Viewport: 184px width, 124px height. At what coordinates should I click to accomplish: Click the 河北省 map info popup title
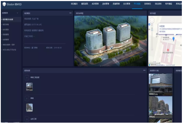[x=162, y=26]
